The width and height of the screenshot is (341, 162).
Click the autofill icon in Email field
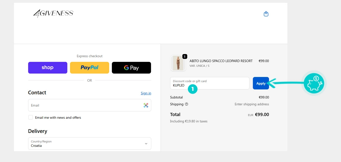click(x=146, y=105)
